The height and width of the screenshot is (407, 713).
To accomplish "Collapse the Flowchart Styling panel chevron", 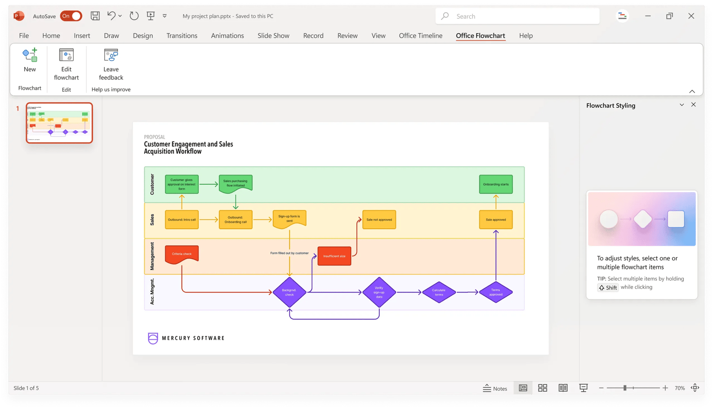I will click(682, 105).
